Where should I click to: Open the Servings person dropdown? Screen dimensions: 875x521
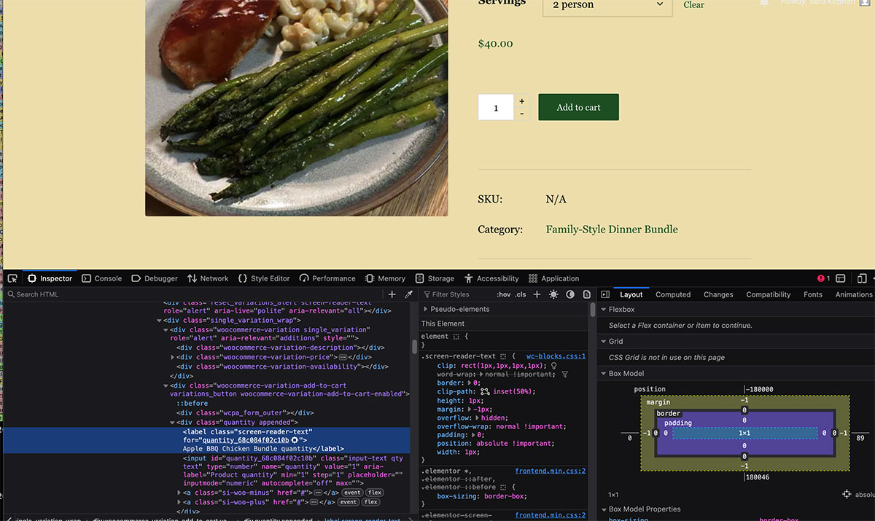[607, 5]
